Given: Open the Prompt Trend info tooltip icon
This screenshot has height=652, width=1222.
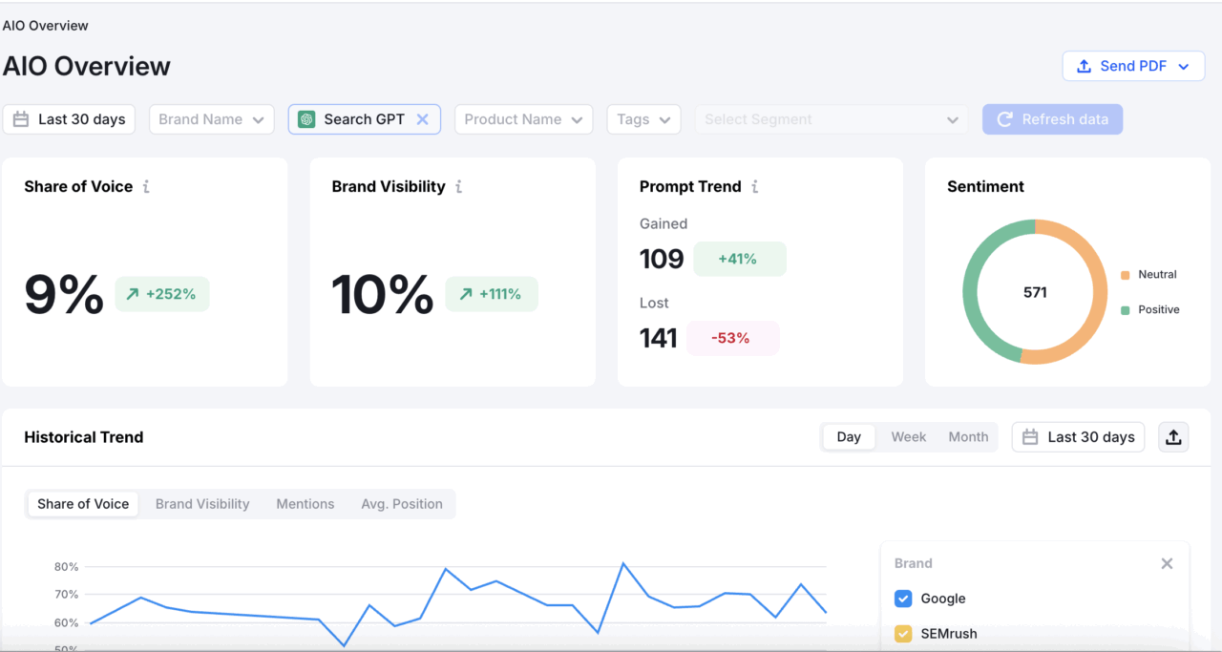Looking at the screenshot, I should (756, 187).
